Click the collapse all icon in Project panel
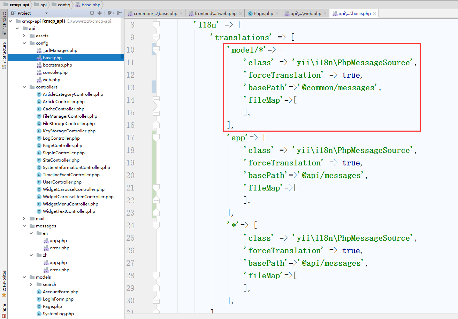The width and height of the screenshot is (458, 319). (x=99, y=13)
